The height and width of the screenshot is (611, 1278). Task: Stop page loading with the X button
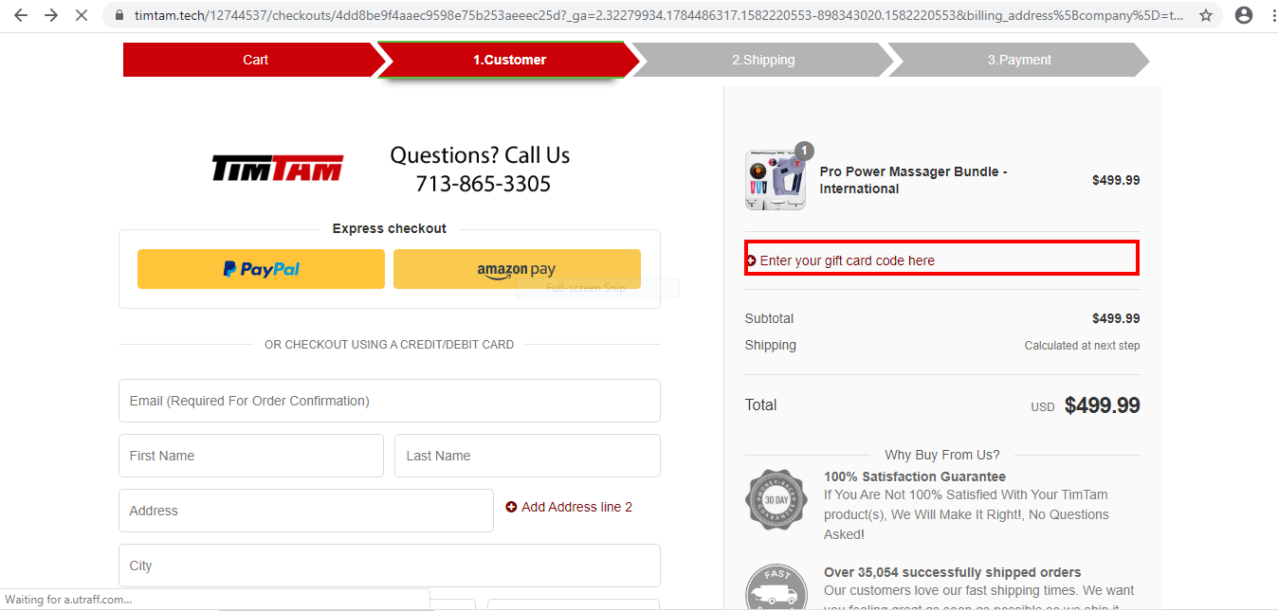coord(82,15)
